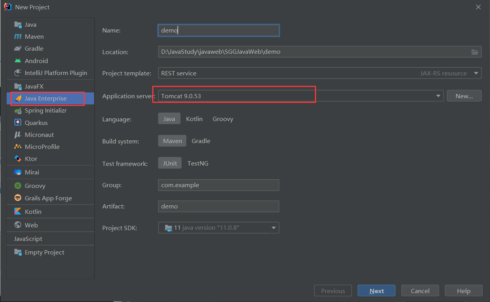
Task: Click the Micronaut mu icon
Action: [18, 135]
